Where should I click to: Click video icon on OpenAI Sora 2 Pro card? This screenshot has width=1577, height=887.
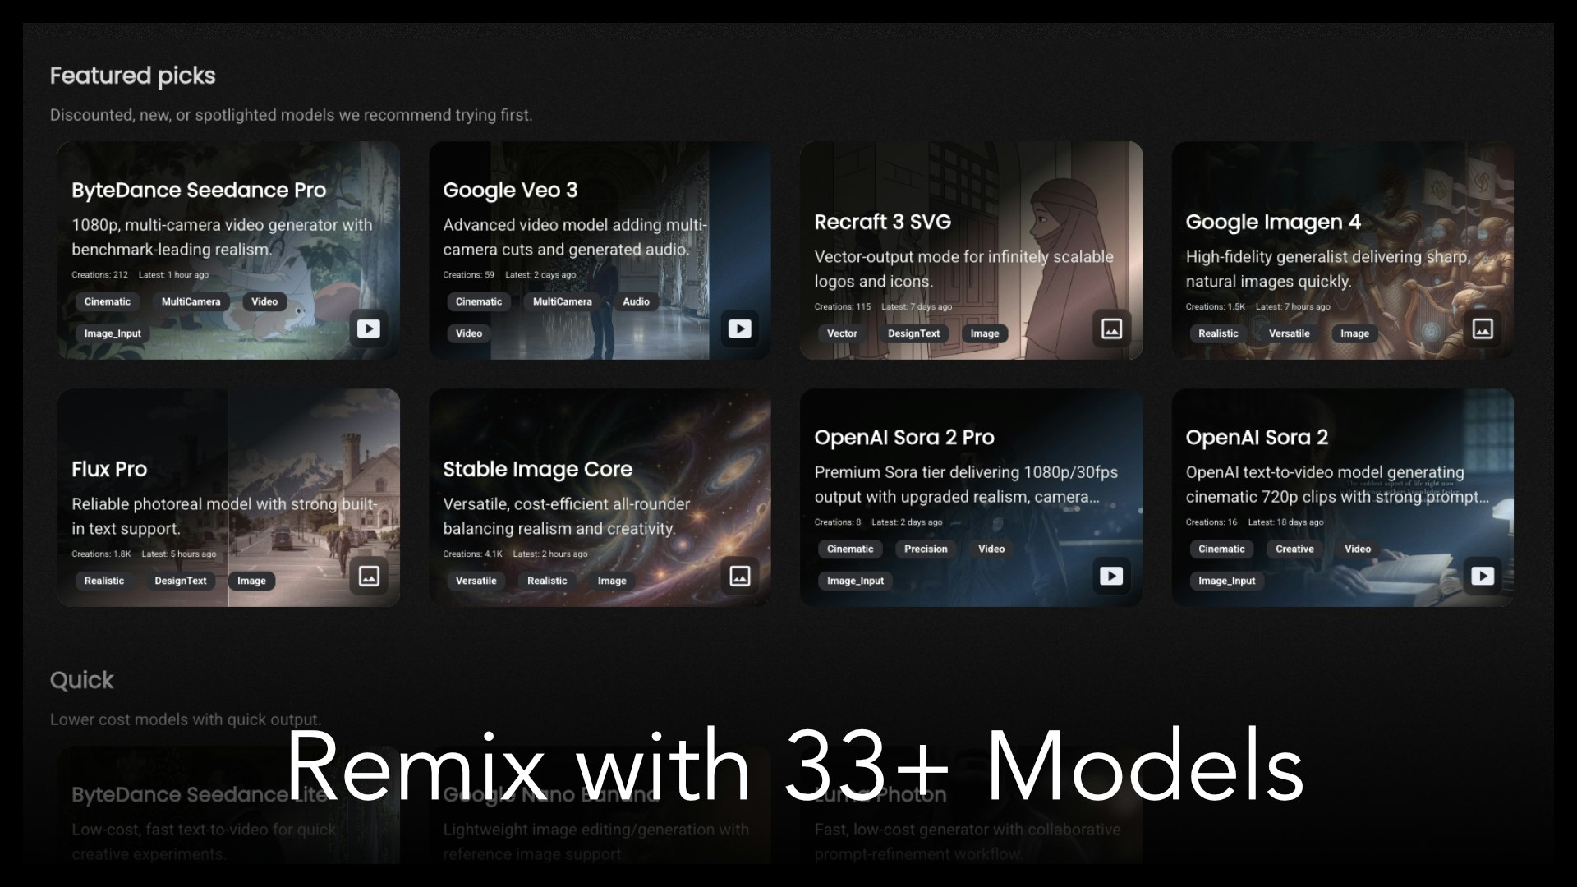[1111, 576]
